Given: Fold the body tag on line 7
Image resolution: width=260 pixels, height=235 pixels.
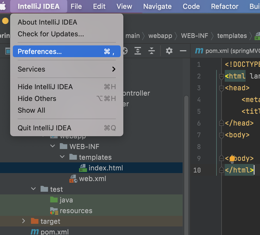Looking at the screenshot, I should pyautogui.click(x=221, y=135).
